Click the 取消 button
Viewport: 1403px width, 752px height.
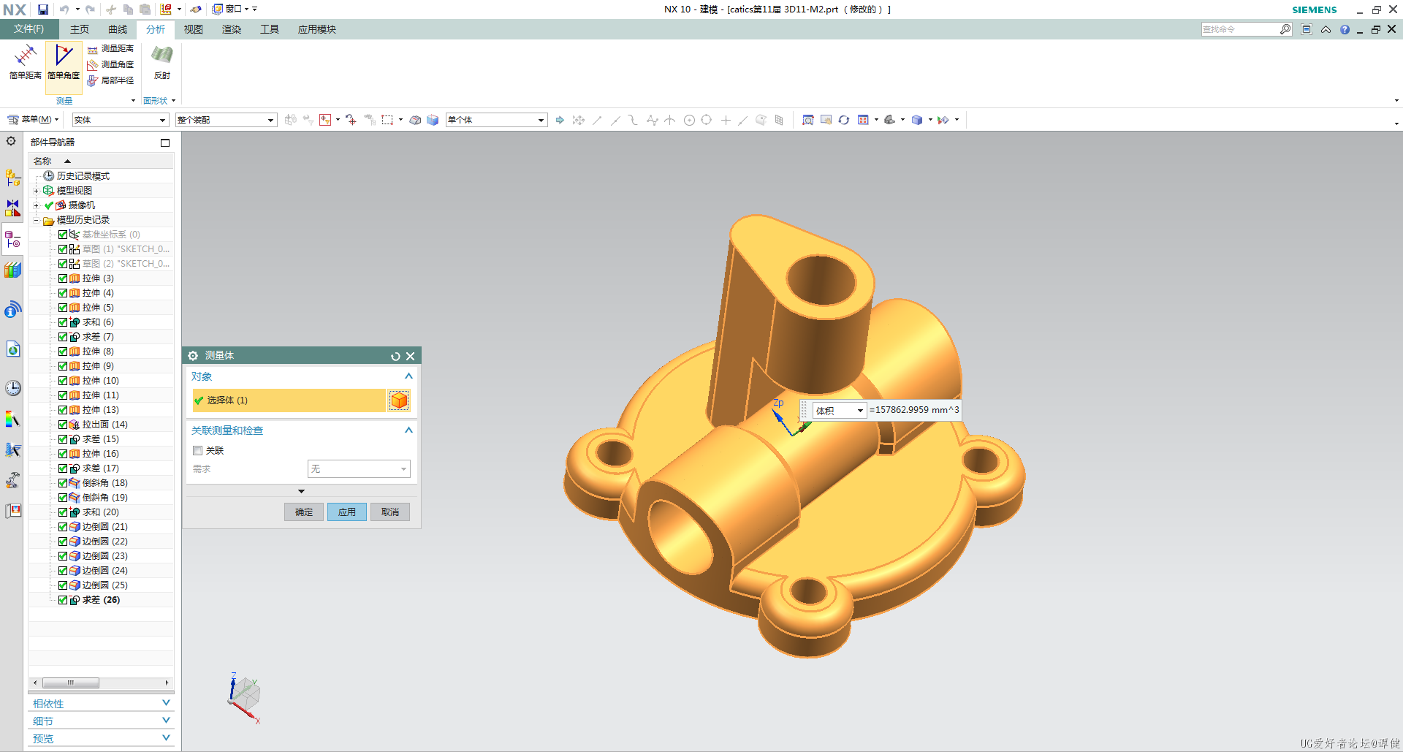point(390,512)
